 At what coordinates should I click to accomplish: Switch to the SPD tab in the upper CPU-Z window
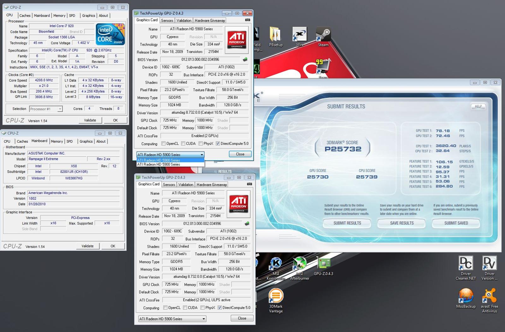(72, 15)
